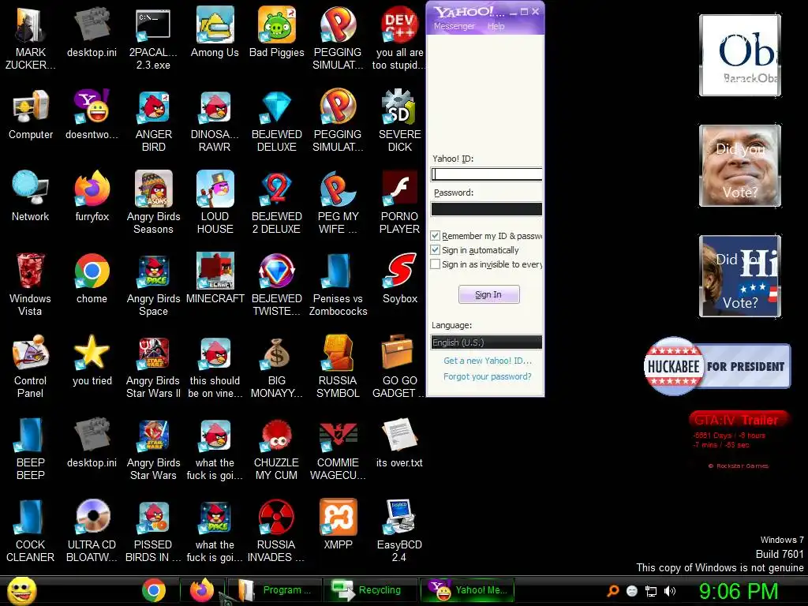Image resolution: width=808 pixels, height=606 pixels.
Task: Focus the Password field
Action: 486,208
